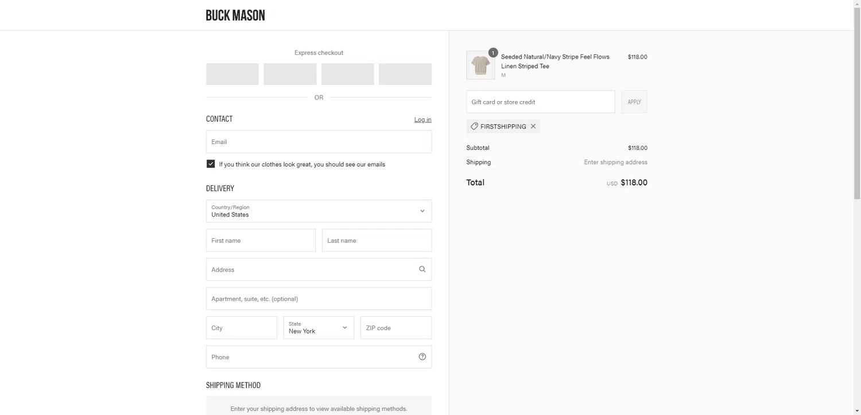
Task: Click the address search magnifier icon
Action: tap(422, 269)
